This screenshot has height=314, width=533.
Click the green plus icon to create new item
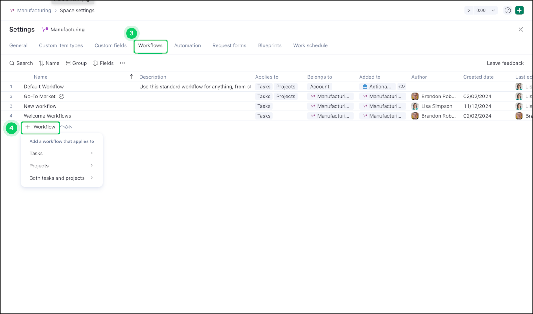click(519, 10)
